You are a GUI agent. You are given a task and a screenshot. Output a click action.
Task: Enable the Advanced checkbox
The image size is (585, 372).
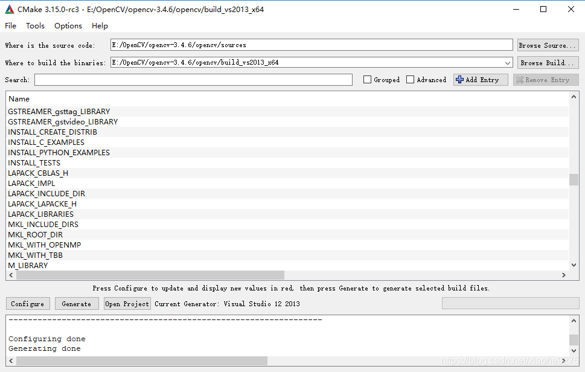pyautogui.click(x=410, y=80)
